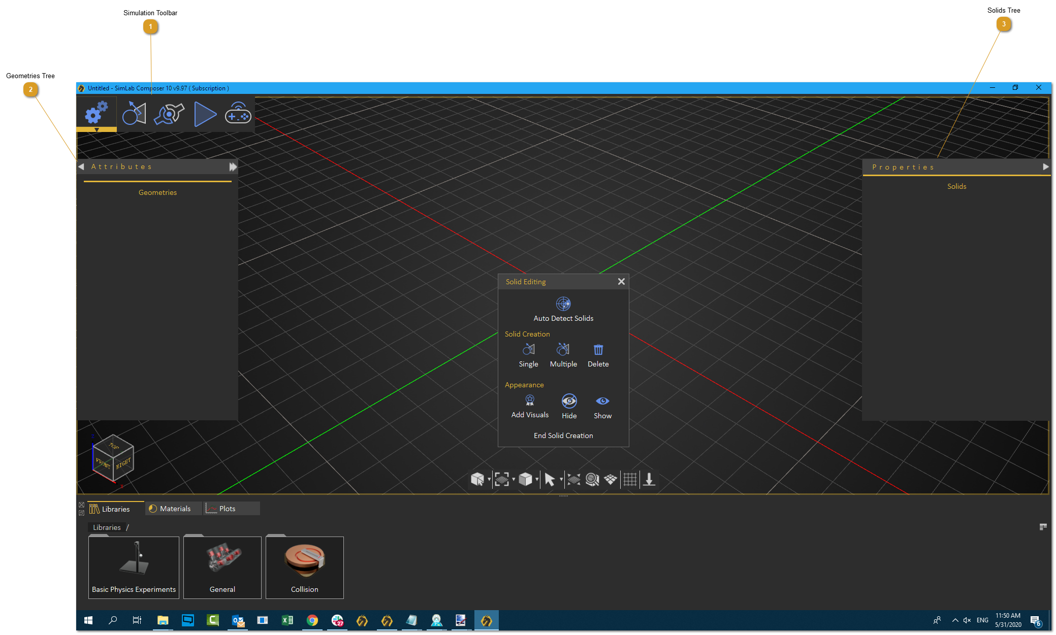The width and height of the screenshot is (1056, 635).
Task: Click End Solid Creation
Action: point(563,435)
